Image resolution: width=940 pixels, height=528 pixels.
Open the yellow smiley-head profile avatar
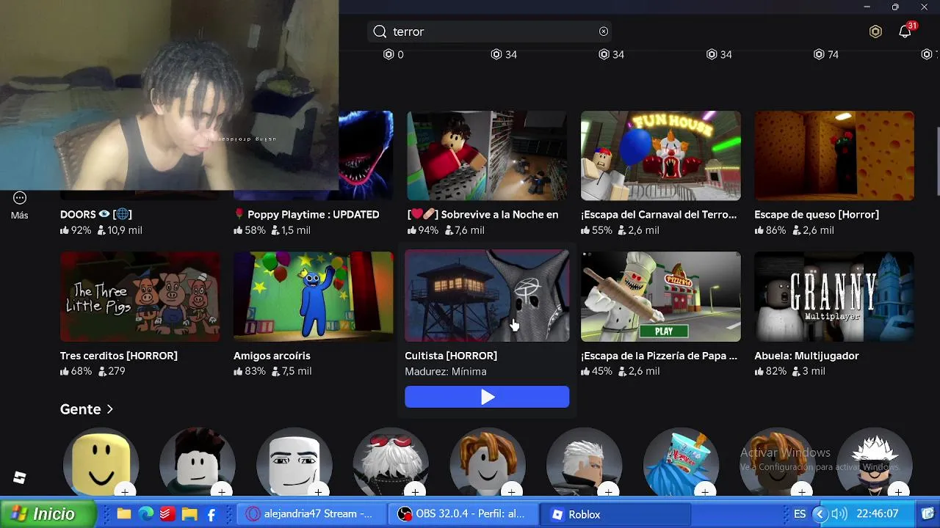click(x=101, y=462)
